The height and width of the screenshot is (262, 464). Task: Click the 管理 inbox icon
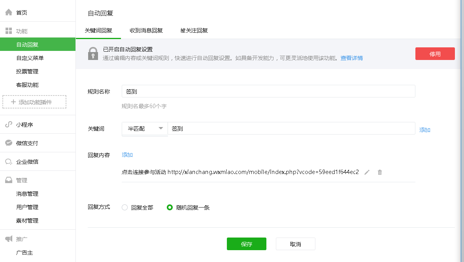[8, 180]
